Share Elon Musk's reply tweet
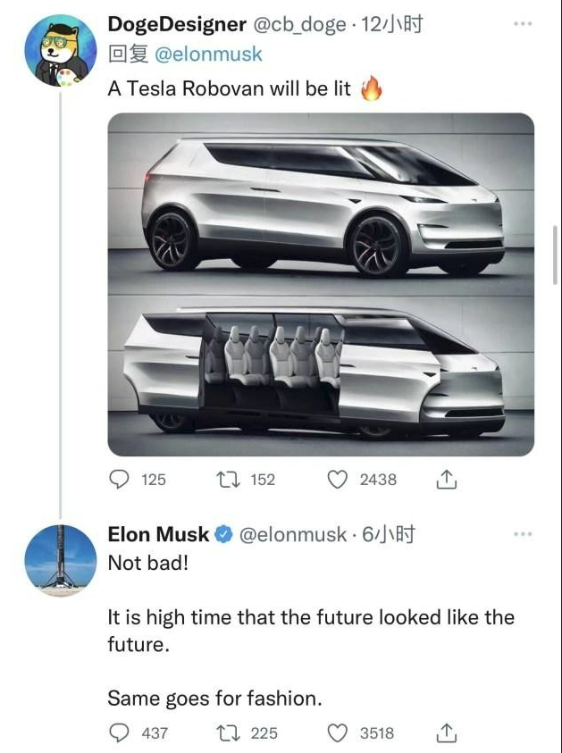Viewport: 562px width, 753px height. 447,732
